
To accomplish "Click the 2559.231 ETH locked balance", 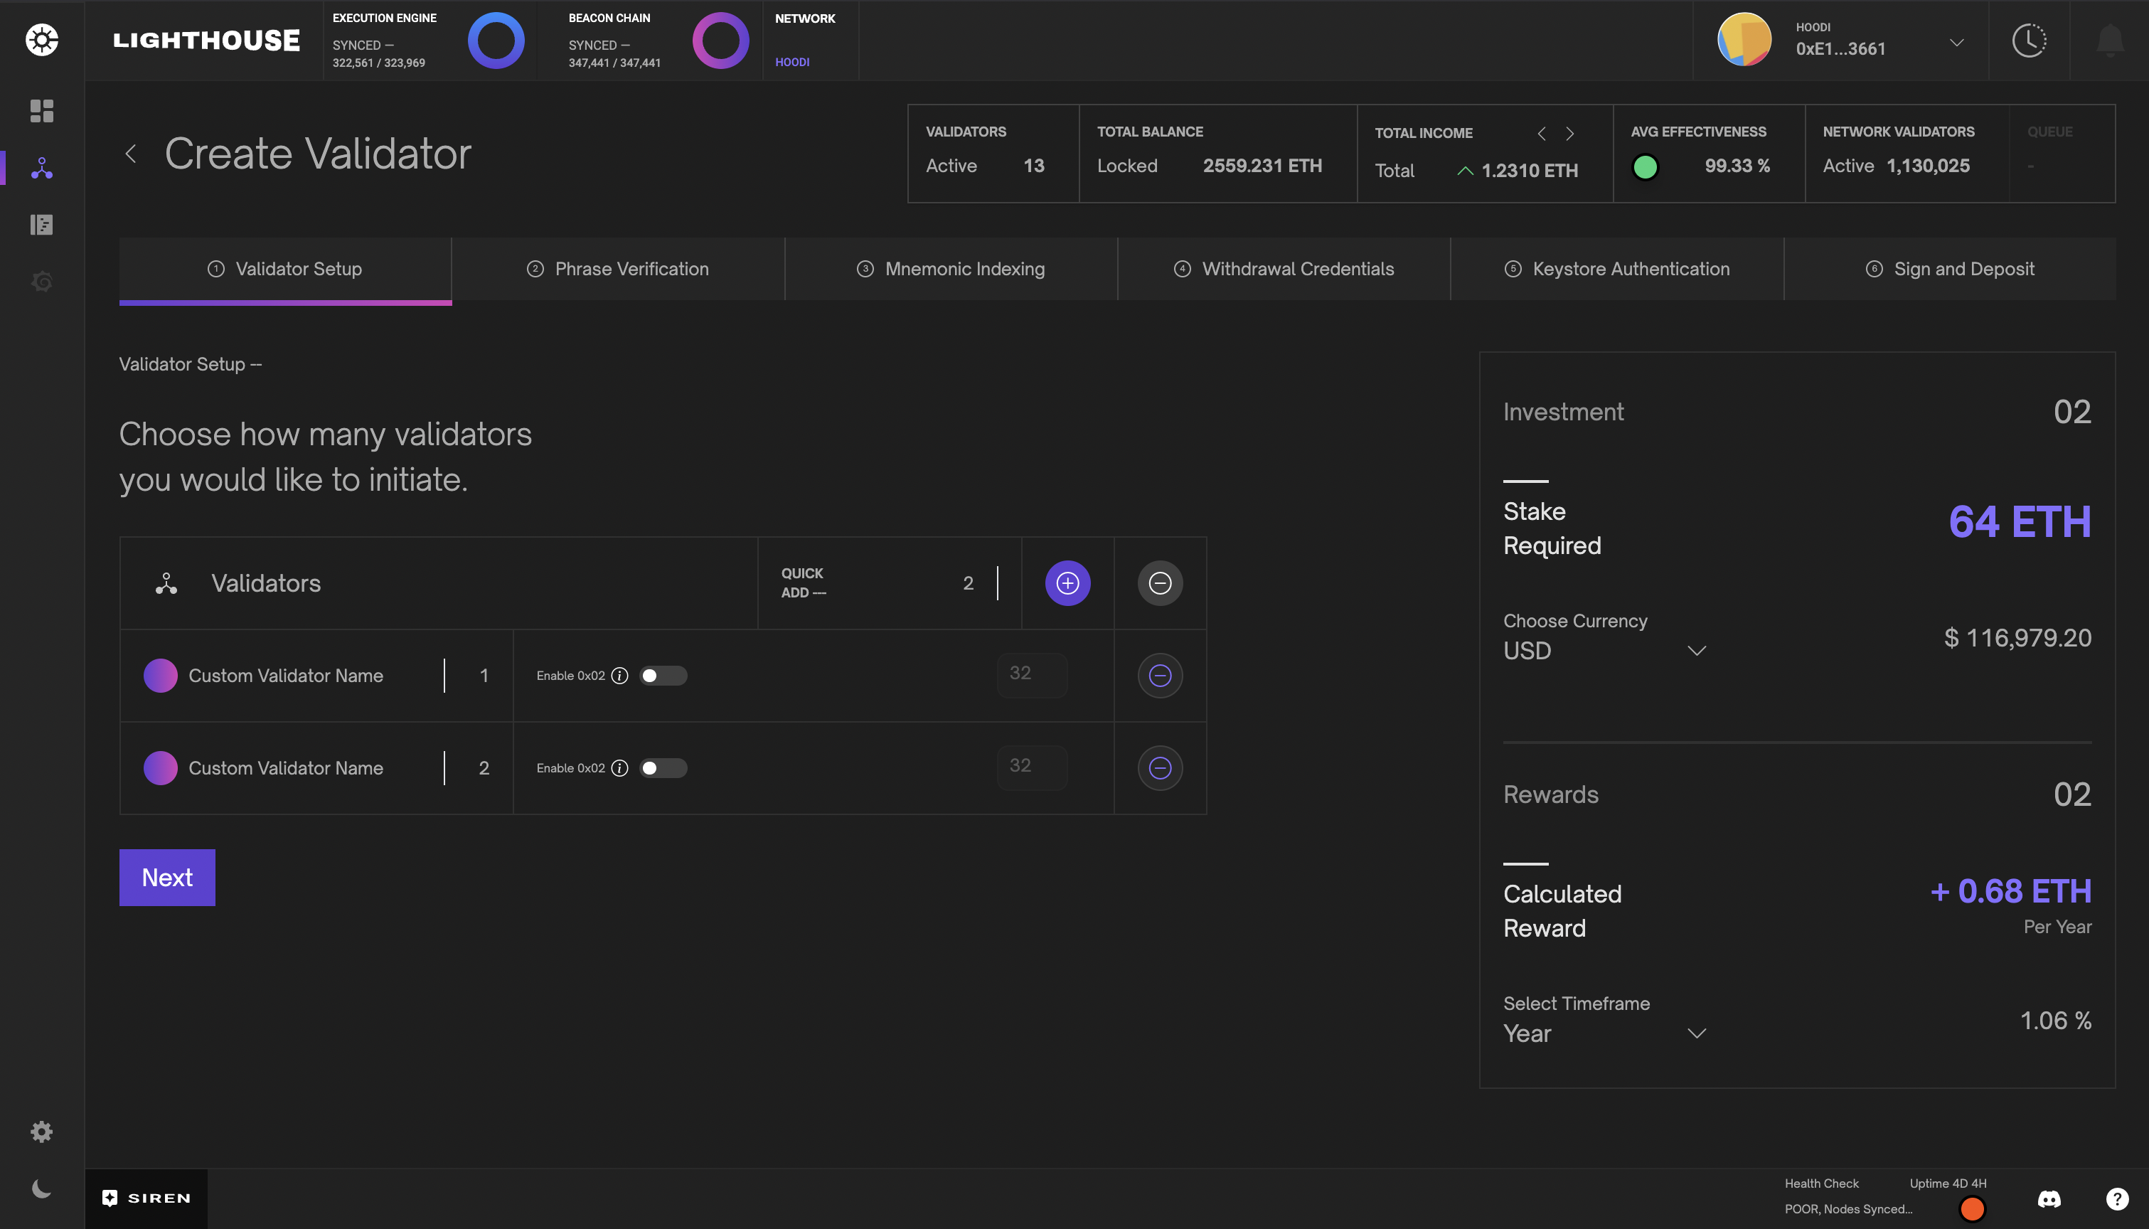I will point(1262,166).
